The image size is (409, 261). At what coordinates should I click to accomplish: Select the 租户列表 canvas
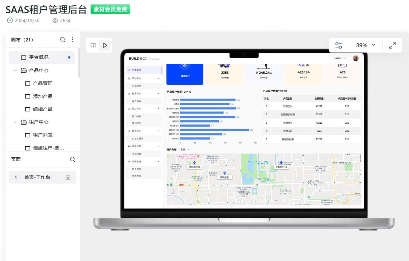(x=43, y=135)
